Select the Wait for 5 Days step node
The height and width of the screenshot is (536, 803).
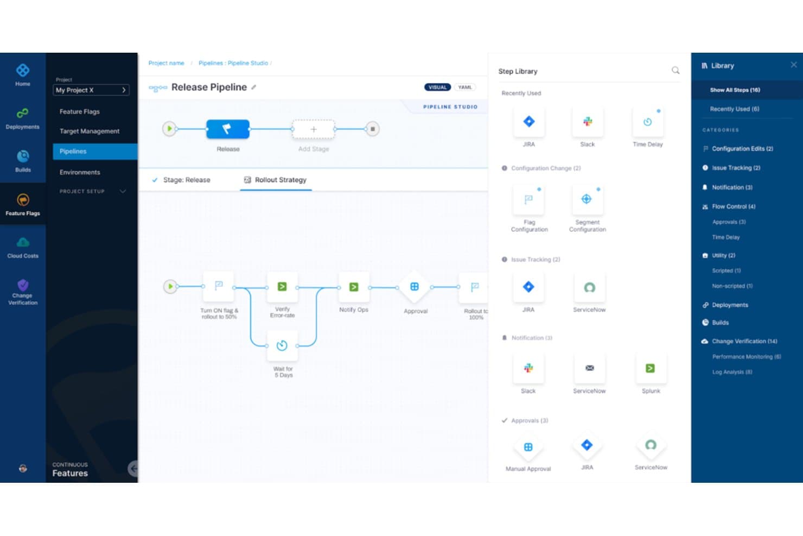[282, 345]
